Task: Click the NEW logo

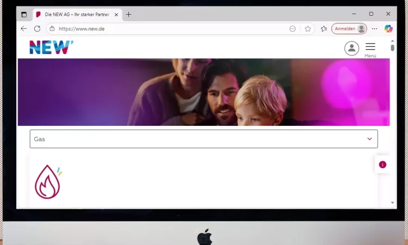Action: (51, 47)
